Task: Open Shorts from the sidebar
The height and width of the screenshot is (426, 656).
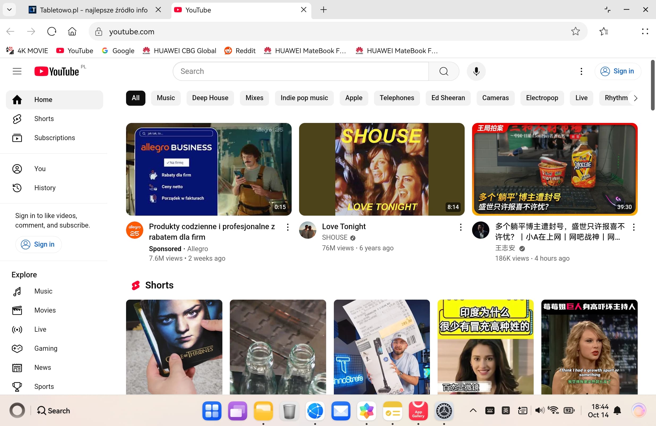Action: [x=44, y=119]
